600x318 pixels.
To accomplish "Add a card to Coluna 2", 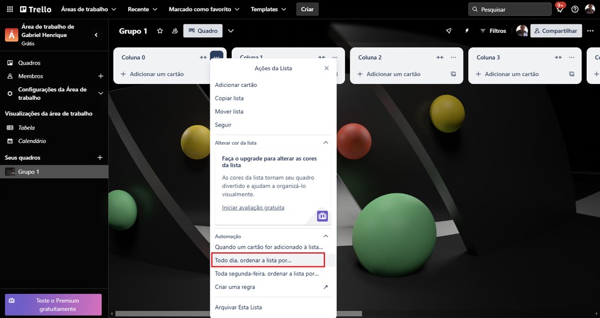I will pyautogui.click(x=389, y=74).
